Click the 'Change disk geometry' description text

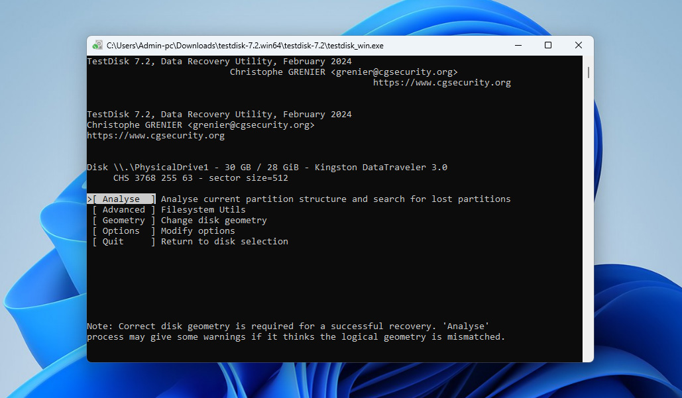pyautogui.click(x=213, y=221)
